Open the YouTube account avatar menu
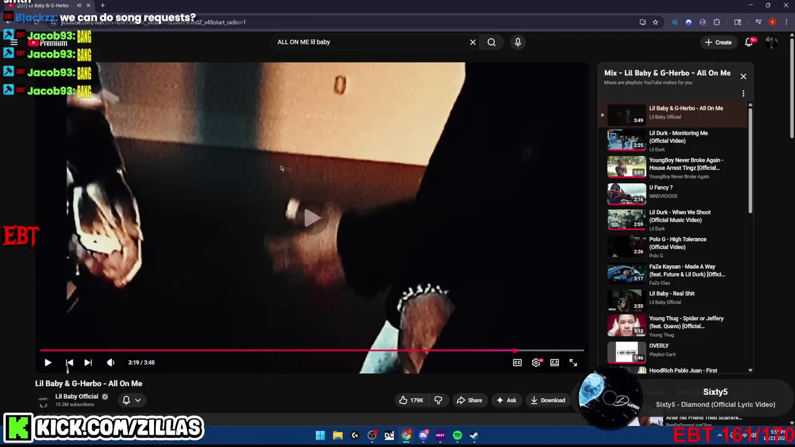 tap(771, 42)
